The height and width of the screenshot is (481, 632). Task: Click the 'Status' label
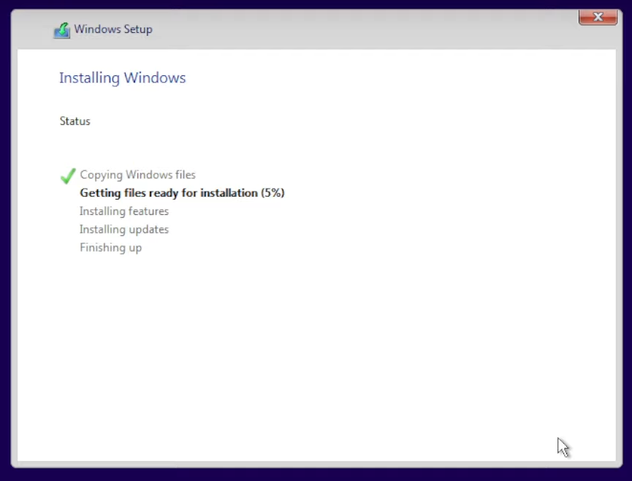[x=75, y=121]
